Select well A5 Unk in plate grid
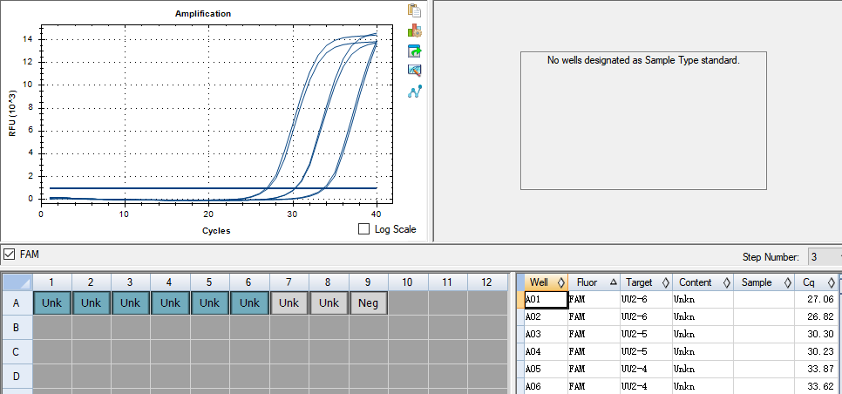 click(210, 302)
